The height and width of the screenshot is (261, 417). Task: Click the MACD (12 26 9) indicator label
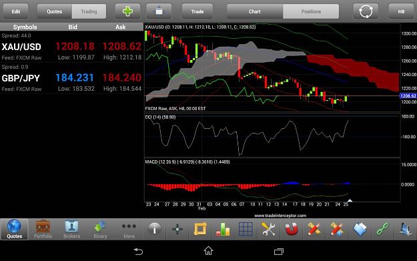coord(187,162)
